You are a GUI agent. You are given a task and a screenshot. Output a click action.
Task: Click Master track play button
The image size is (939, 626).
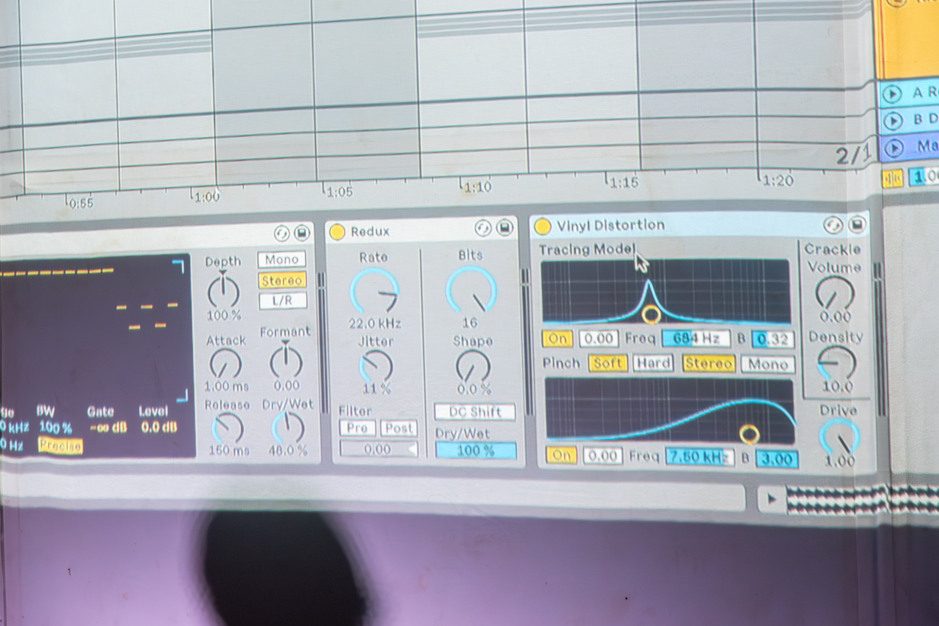893,148
